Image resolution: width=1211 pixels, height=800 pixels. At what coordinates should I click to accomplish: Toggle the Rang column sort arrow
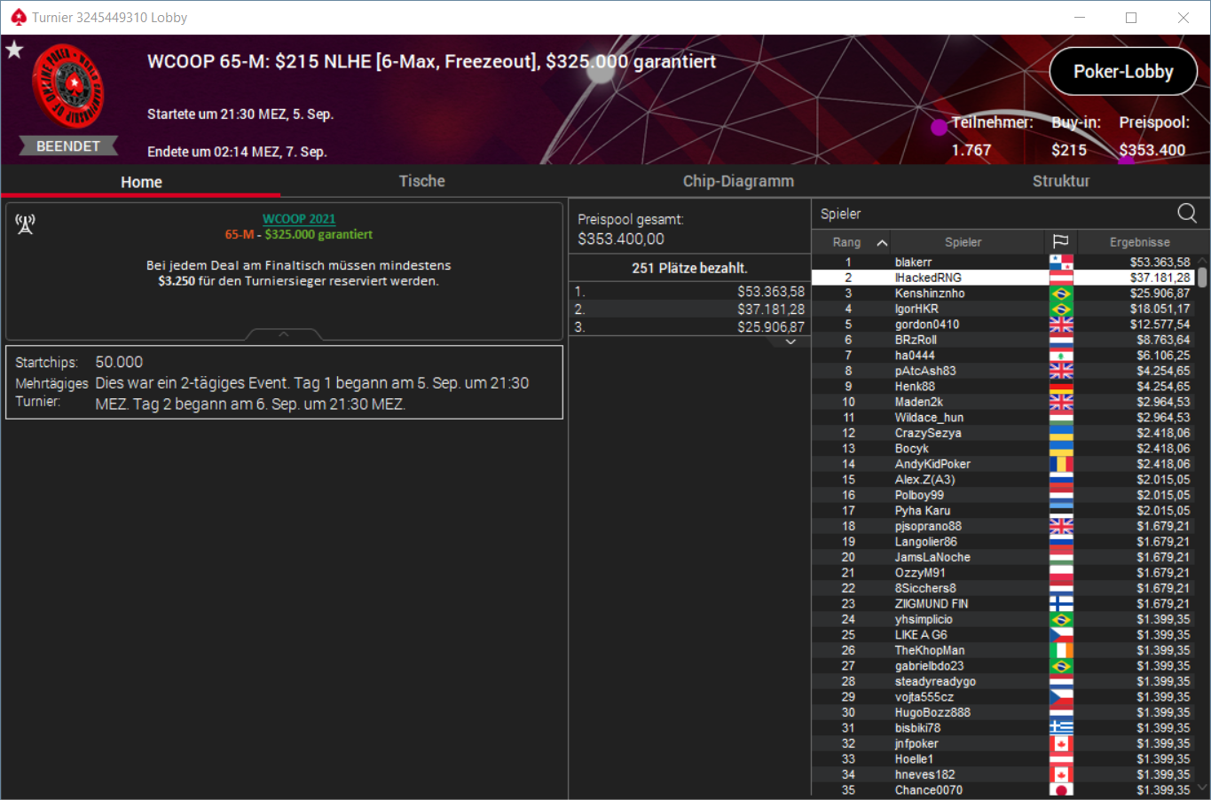882,242
